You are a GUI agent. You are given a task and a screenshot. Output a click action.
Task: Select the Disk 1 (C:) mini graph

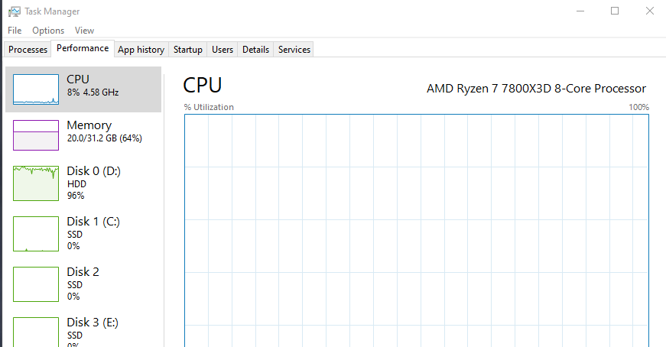coord(36,234)
